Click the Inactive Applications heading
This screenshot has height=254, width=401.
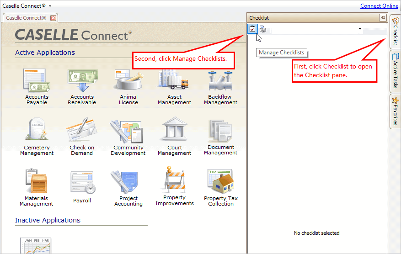coord(48,220)
